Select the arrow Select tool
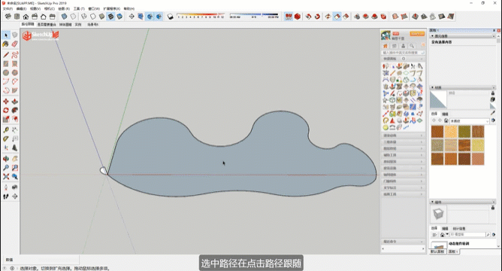 [6, 35]
